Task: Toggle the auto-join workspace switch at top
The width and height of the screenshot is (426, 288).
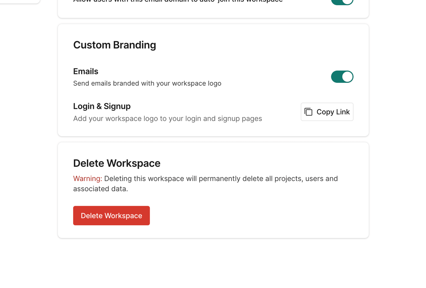Action: (x=342, y=2)
